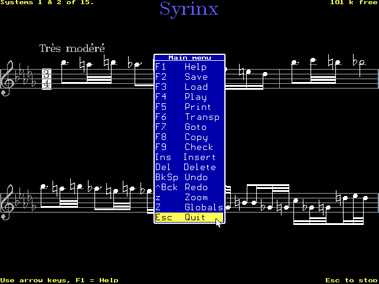Choose Redo from the Main menu
The image size is (379, 284).
189,187
